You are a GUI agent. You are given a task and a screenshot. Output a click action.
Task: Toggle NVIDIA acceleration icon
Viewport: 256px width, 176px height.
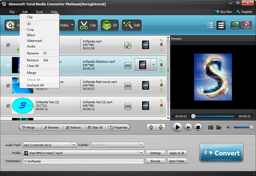pyautogui.click(x=235, y=25)
